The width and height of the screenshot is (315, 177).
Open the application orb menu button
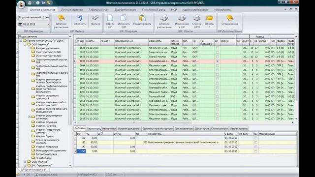(21, 4)
